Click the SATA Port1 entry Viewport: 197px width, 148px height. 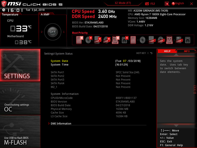coord(95,72)
